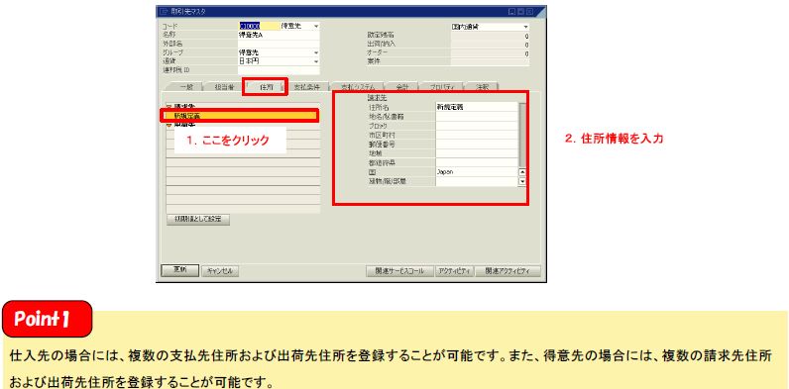Viewport: 789px width, 389px height.
Task: Maximize the 取引先マスタ window
Action: point(520,12)
